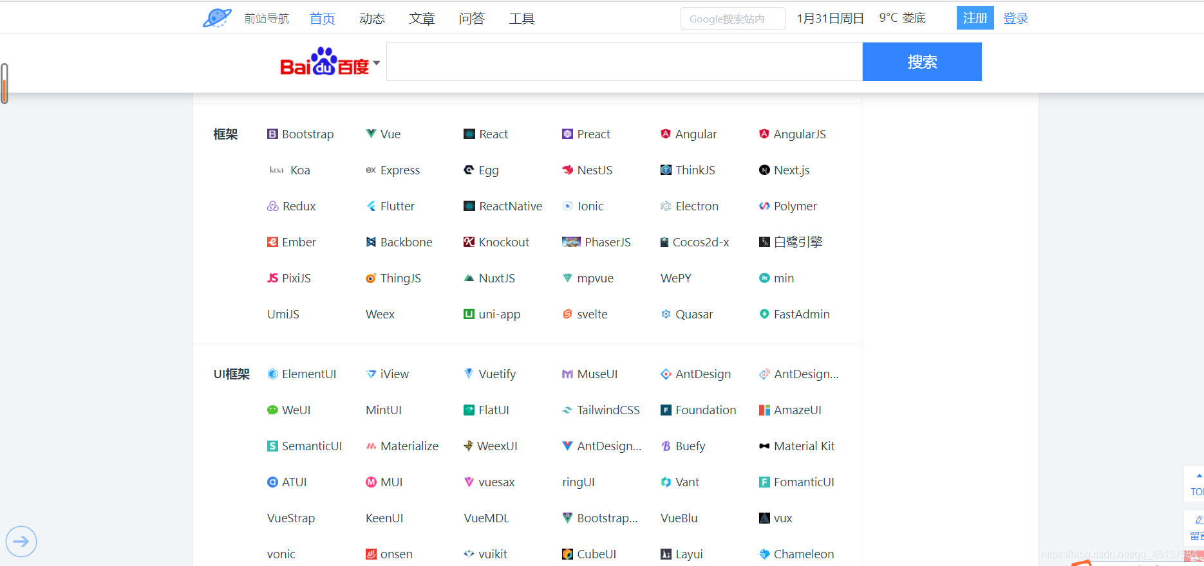Click the 注册 register button
This screenshot has width=1204, height=566.
pyautogui.click(x=975, y=18)
